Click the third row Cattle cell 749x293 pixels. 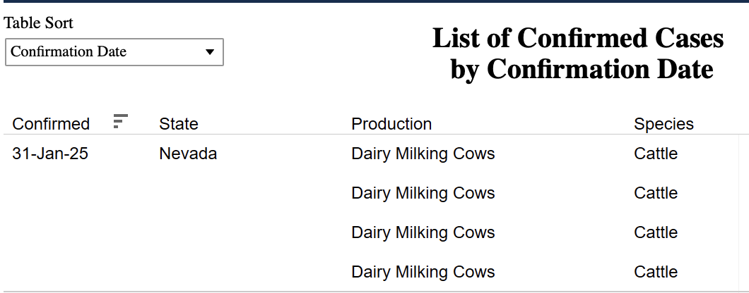click(656, 232)
